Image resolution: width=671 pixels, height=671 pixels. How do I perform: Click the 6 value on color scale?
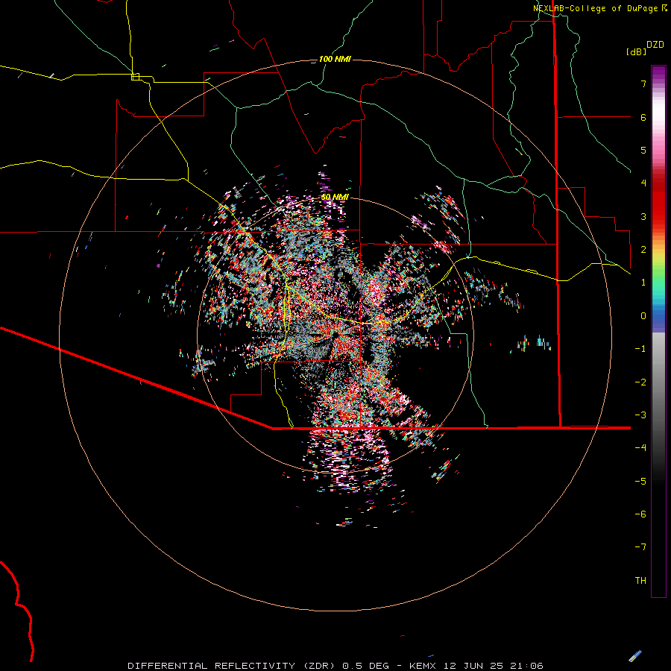[x=643, y=117]
